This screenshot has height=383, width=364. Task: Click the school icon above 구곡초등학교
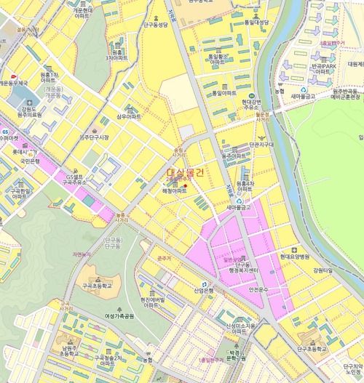pos(98,279)
